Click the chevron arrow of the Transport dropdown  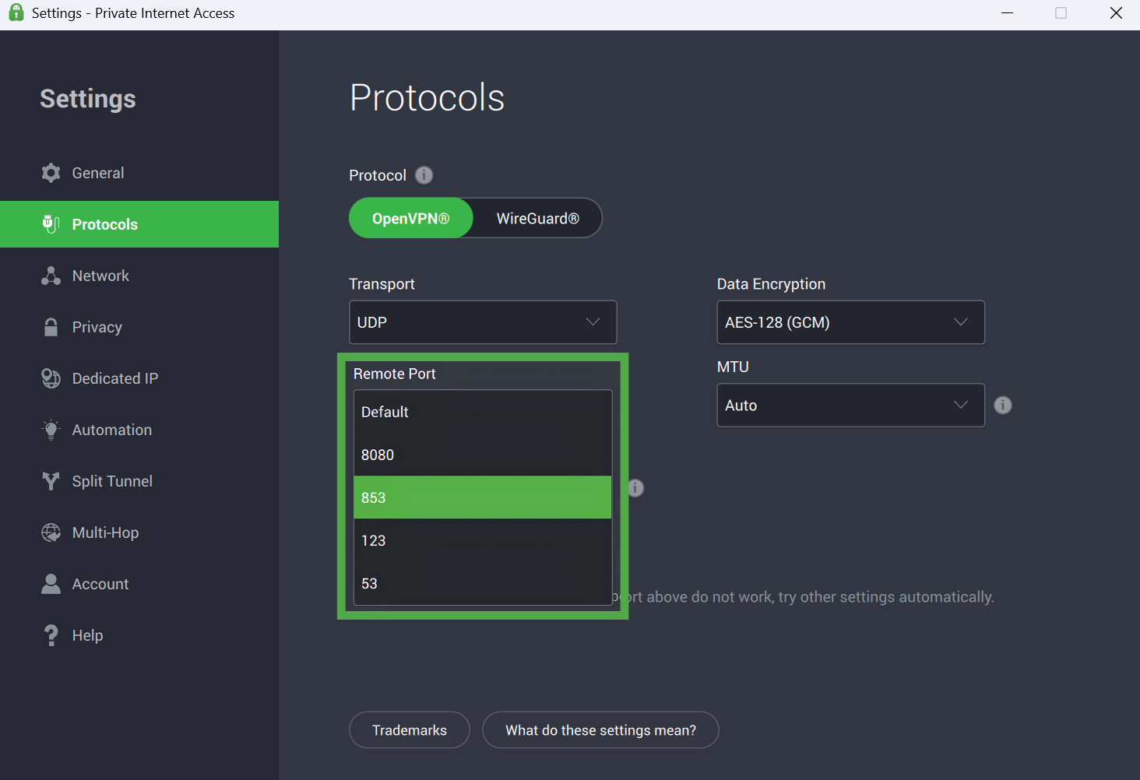pos(593,322)
